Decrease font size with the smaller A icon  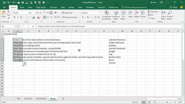point(40,13)
